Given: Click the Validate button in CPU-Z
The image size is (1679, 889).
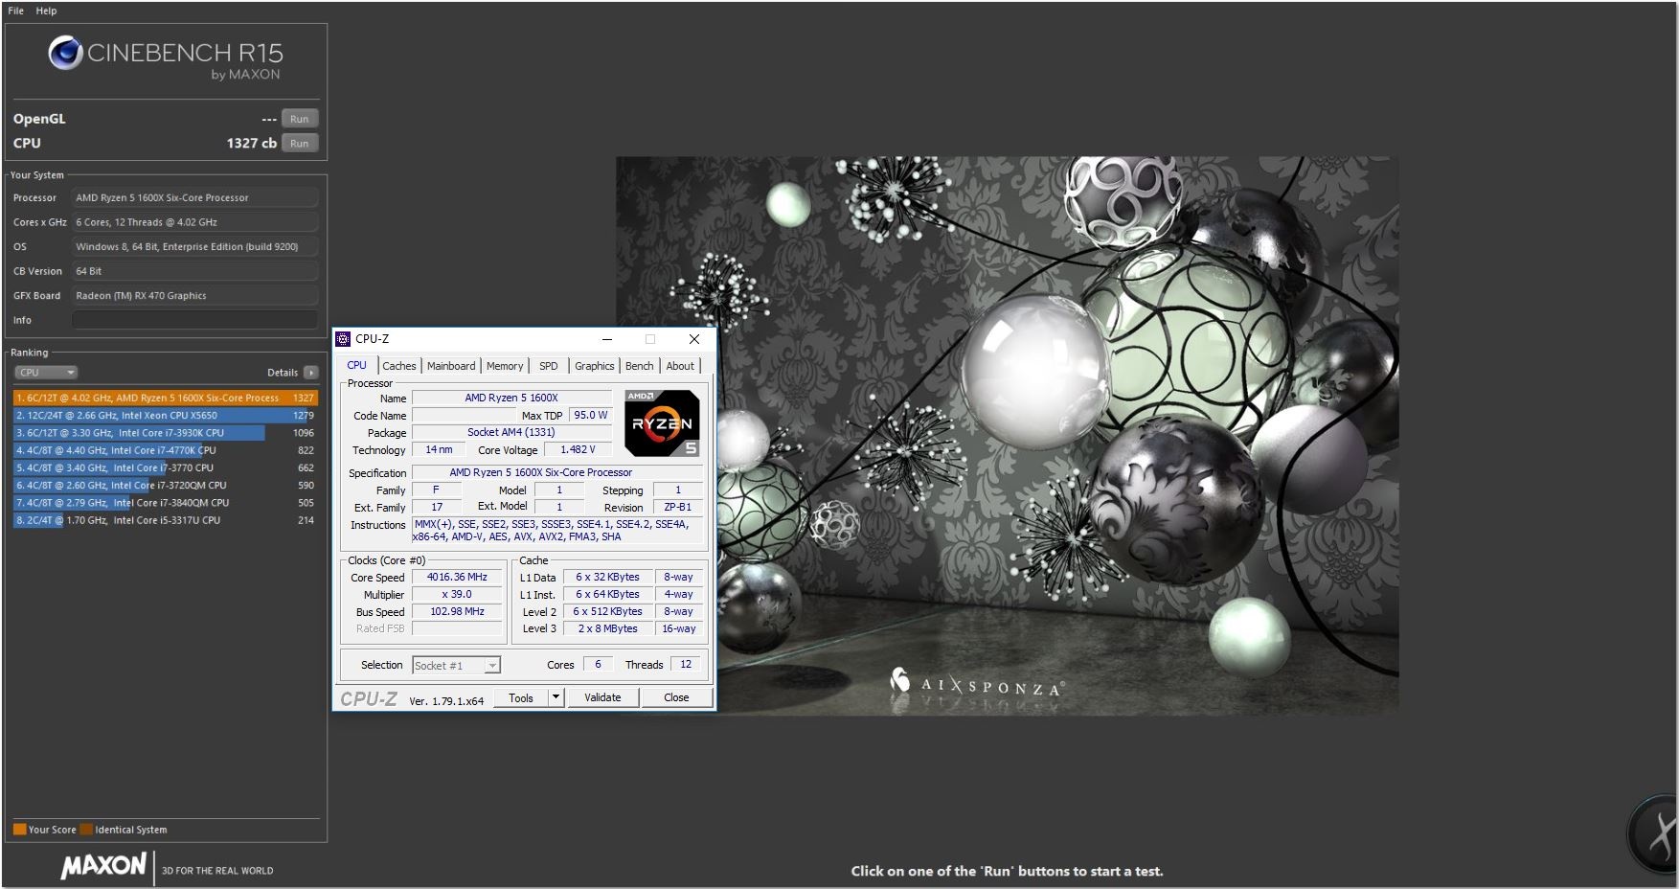Looking at the screenshot, I should click(x=602, y=697).
